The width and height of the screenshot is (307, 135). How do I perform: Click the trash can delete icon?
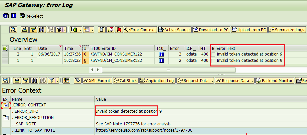[x=101, y=30]
